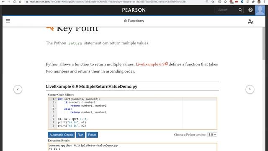The image size is (268, 151).
Task: Click the address bar URL
Action: (x=108, y=2)
